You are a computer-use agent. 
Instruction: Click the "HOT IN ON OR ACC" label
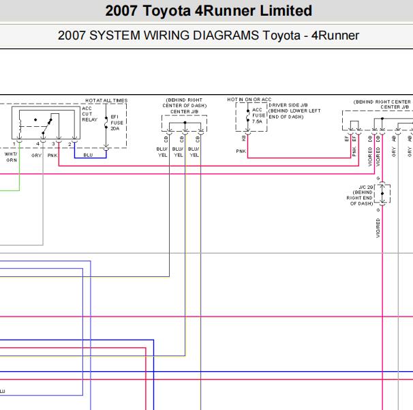pyautogui.click(x=249, y=100)
